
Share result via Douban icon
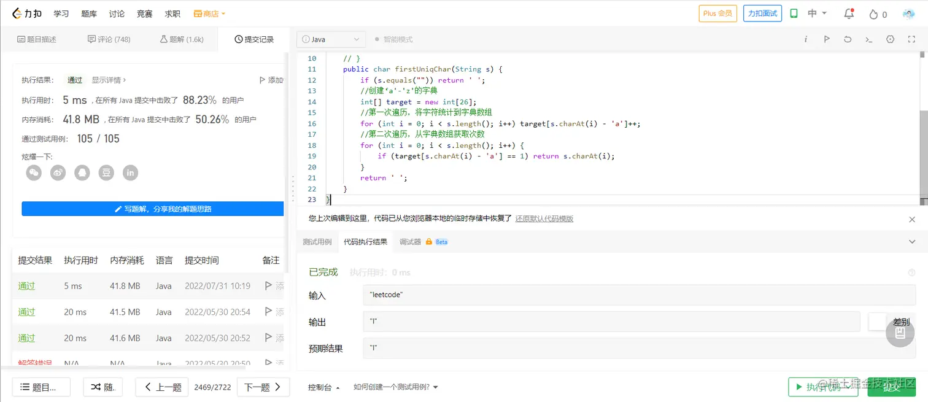[x=107, y=173]
